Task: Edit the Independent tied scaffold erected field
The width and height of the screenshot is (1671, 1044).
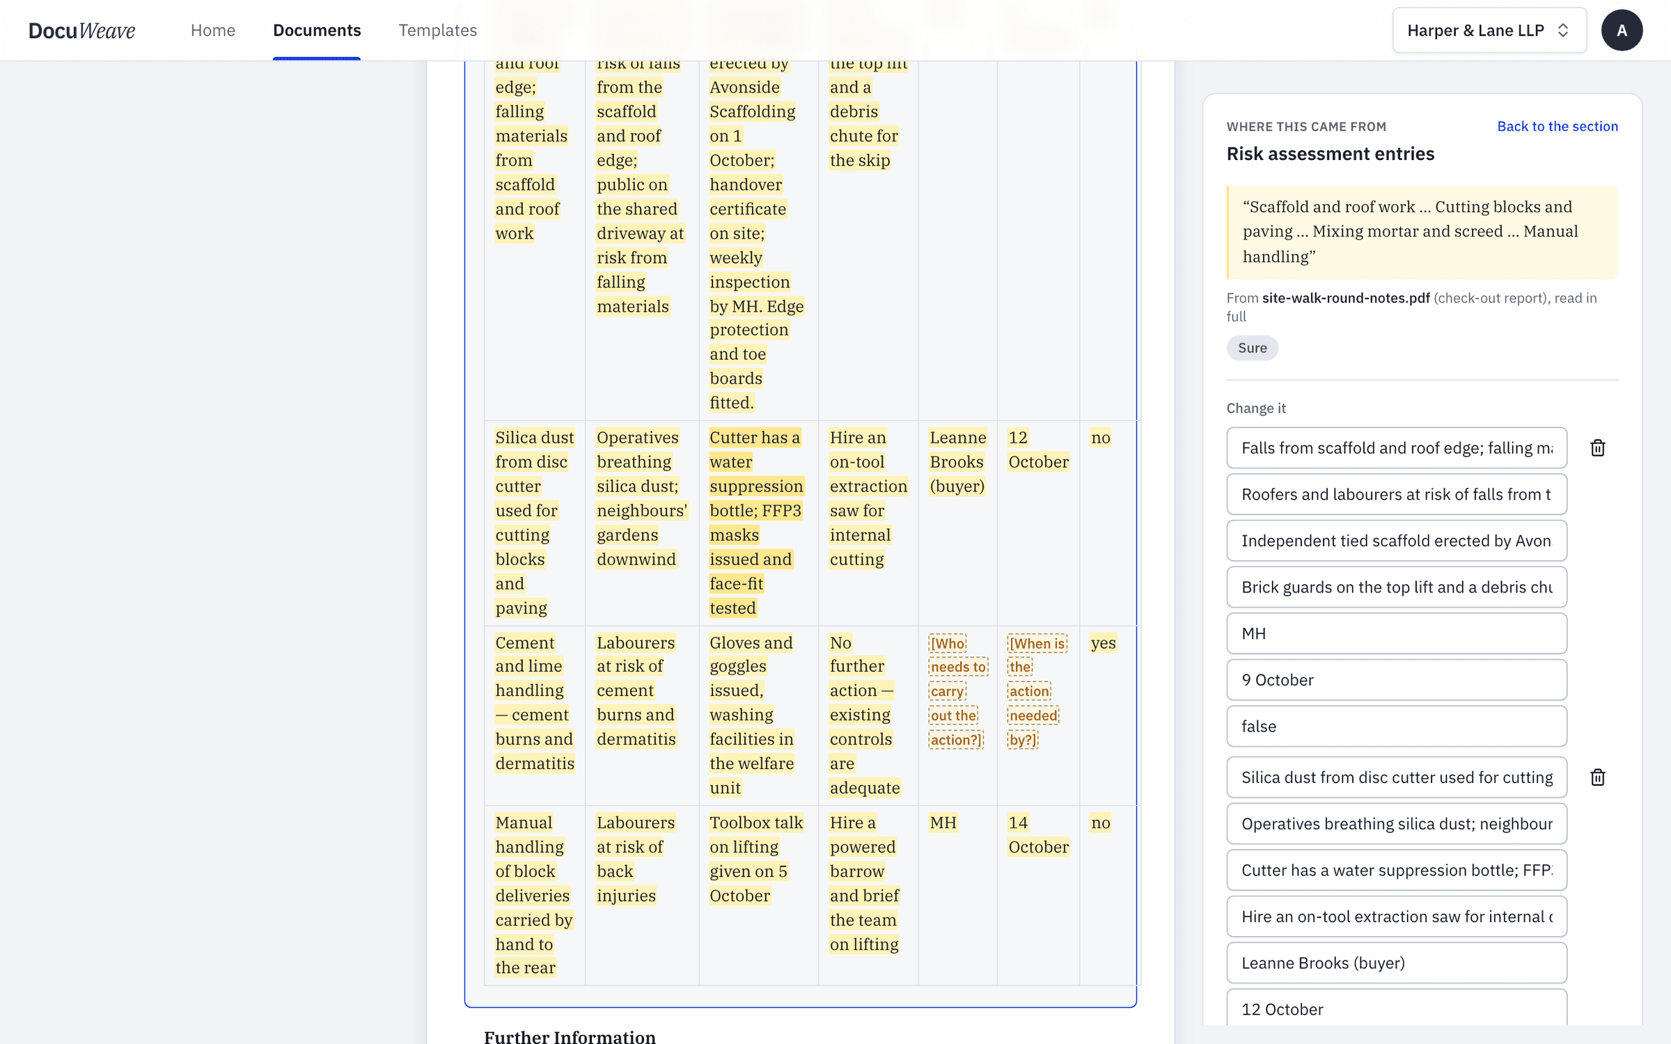Action: click(x=1397, y=541)
